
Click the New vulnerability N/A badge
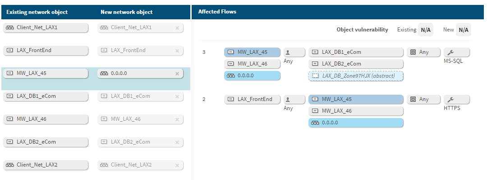463,30
